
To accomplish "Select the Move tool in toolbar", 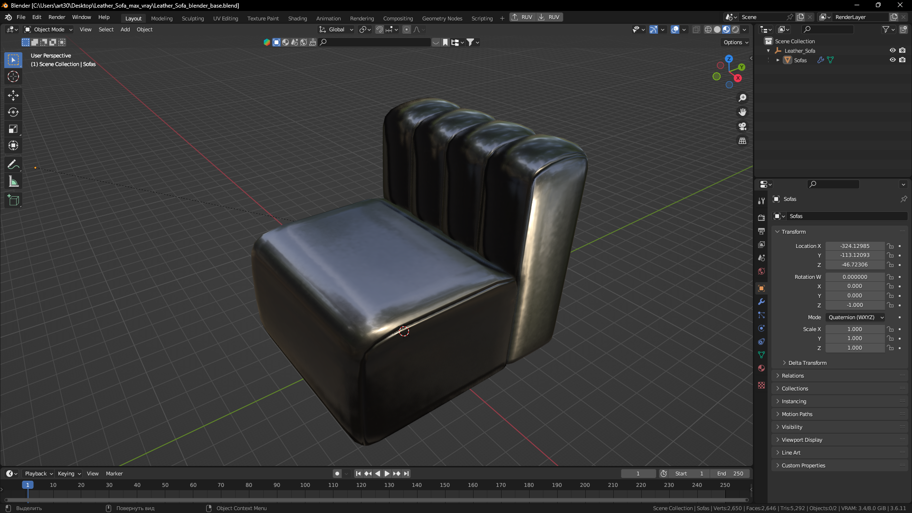I will (13, 95).
